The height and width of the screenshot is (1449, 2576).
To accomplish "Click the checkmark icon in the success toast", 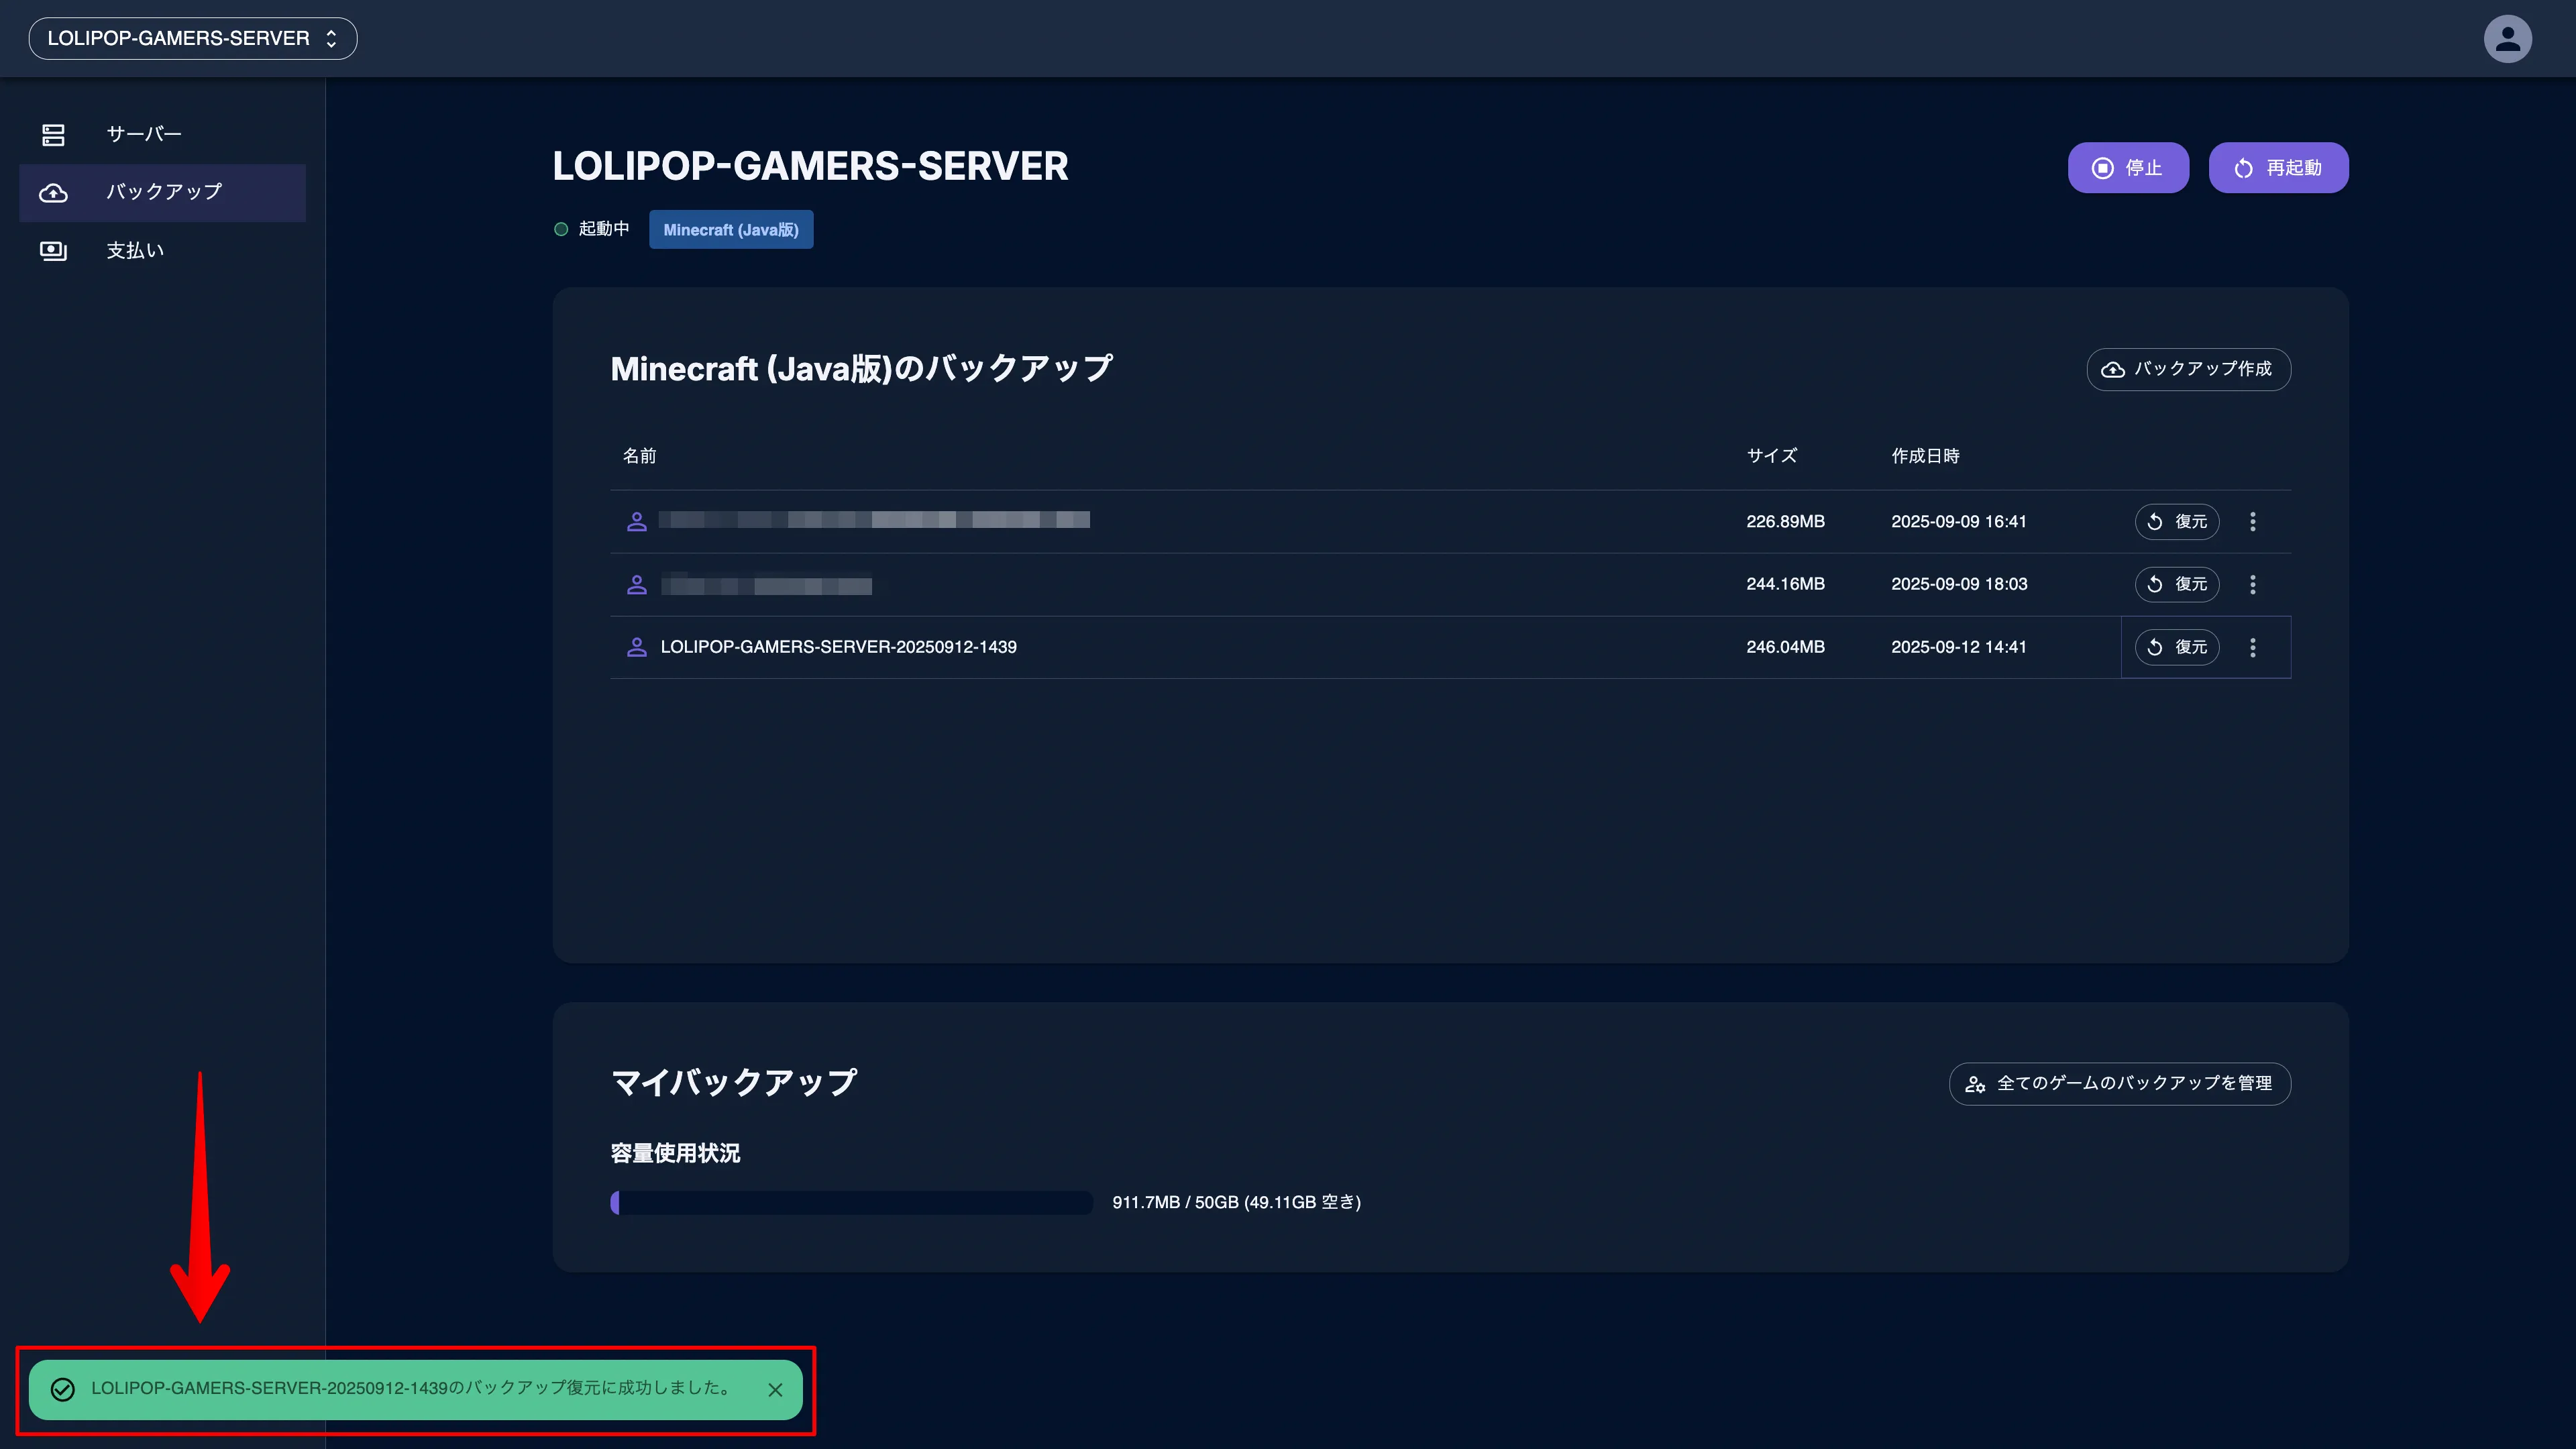I will point(63,1390).
